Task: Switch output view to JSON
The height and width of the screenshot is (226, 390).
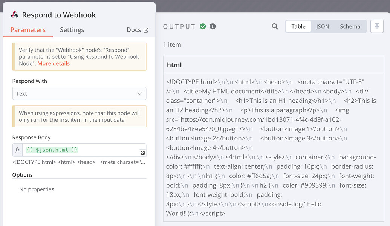Action: pyautogui.click(x=323, y=26)
